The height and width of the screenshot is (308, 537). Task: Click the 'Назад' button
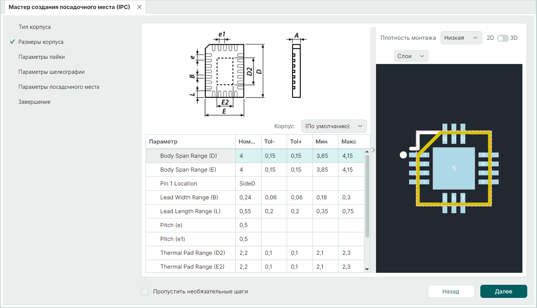(451, 292)
